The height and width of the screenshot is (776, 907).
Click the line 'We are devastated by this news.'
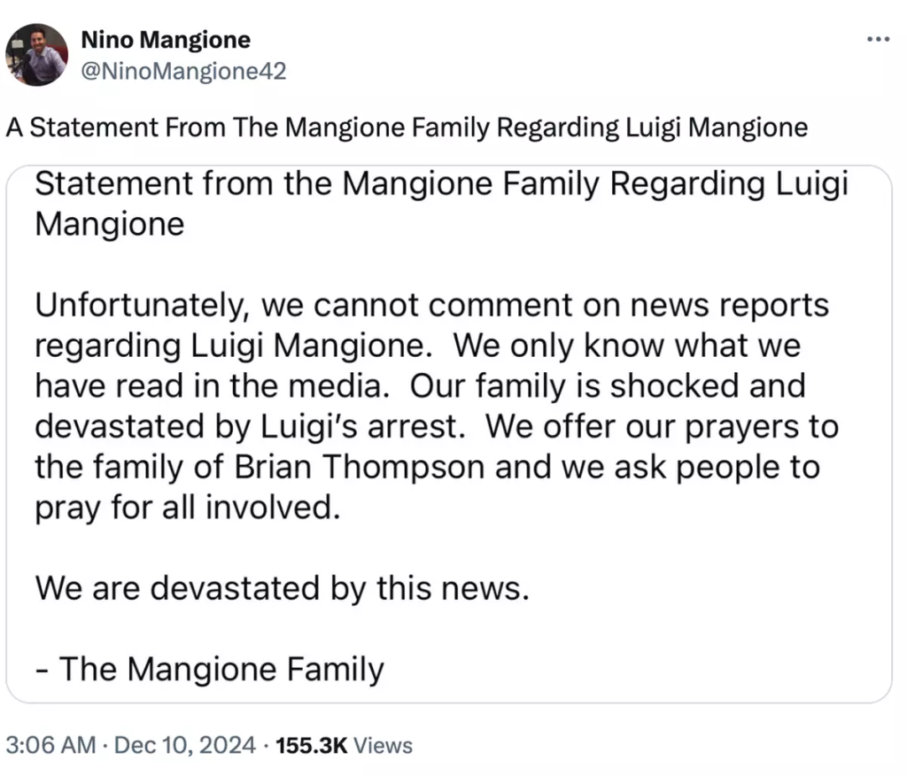(x=282, y=588)
